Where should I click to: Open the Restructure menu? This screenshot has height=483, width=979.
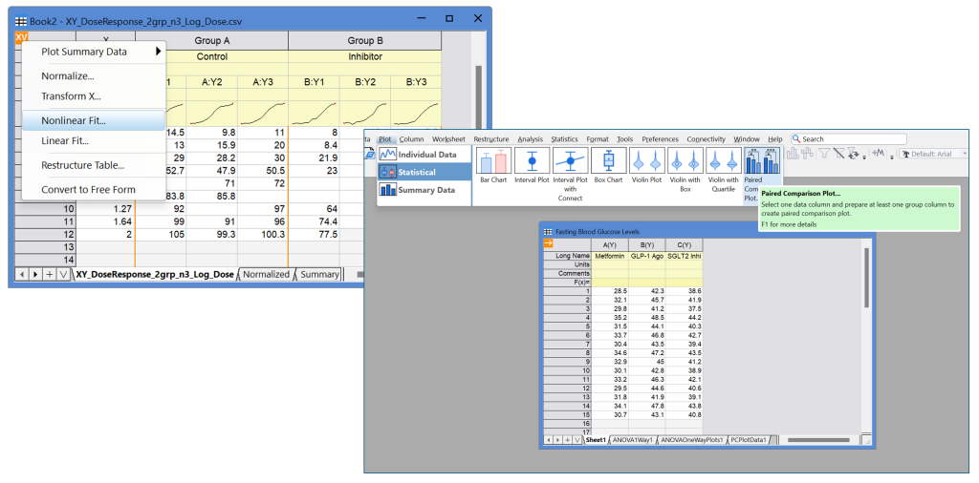click(490, 139)
